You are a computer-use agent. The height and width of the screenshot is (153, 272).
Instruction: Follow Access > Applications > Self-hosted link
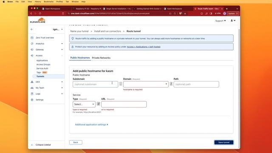click(x=144, y=47)
